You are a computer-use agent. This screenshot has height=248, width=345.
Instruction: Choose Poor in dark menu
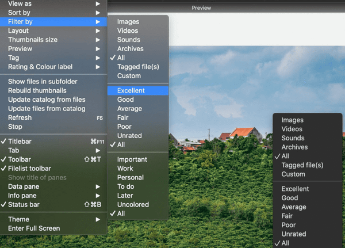click(x=308, y=225)
